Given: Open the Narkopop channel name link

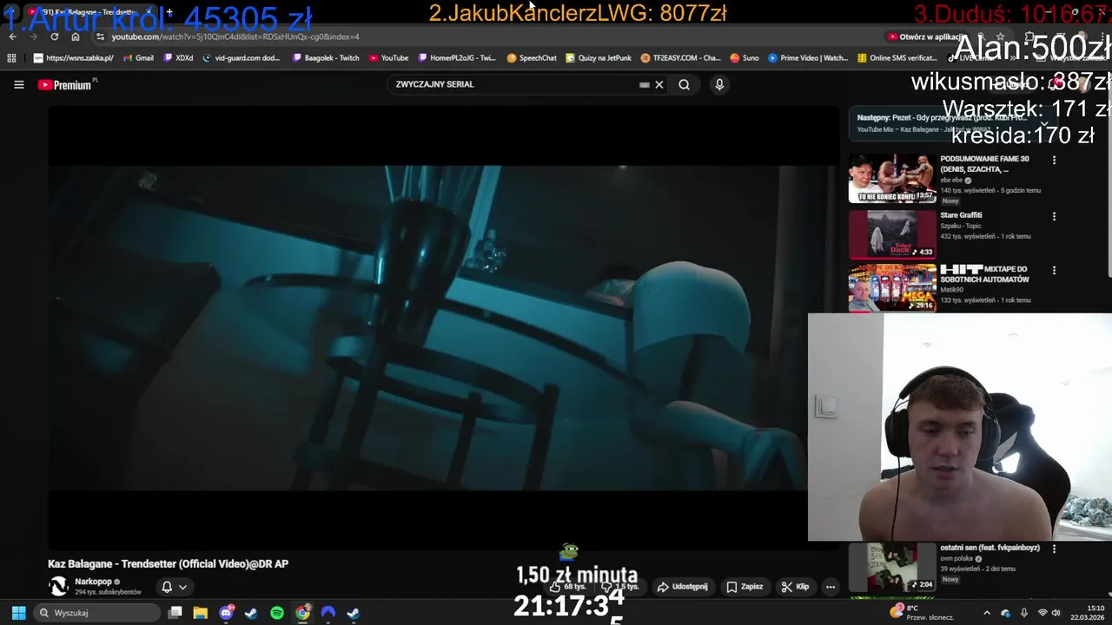Looking at the screenshot, I should click(93, 582).
